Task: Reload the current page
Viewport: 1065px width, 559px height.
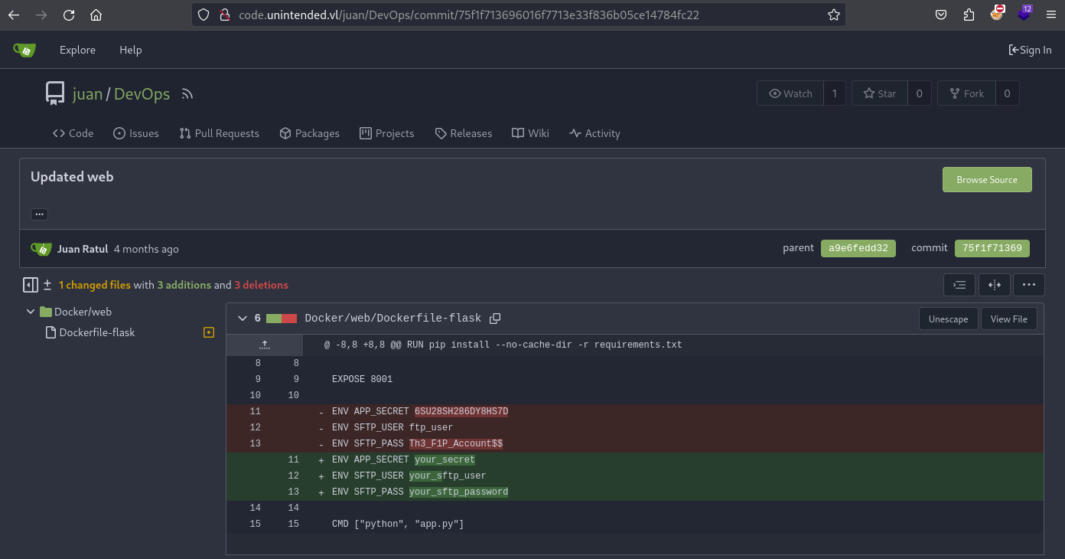Action: coord(69,15)
